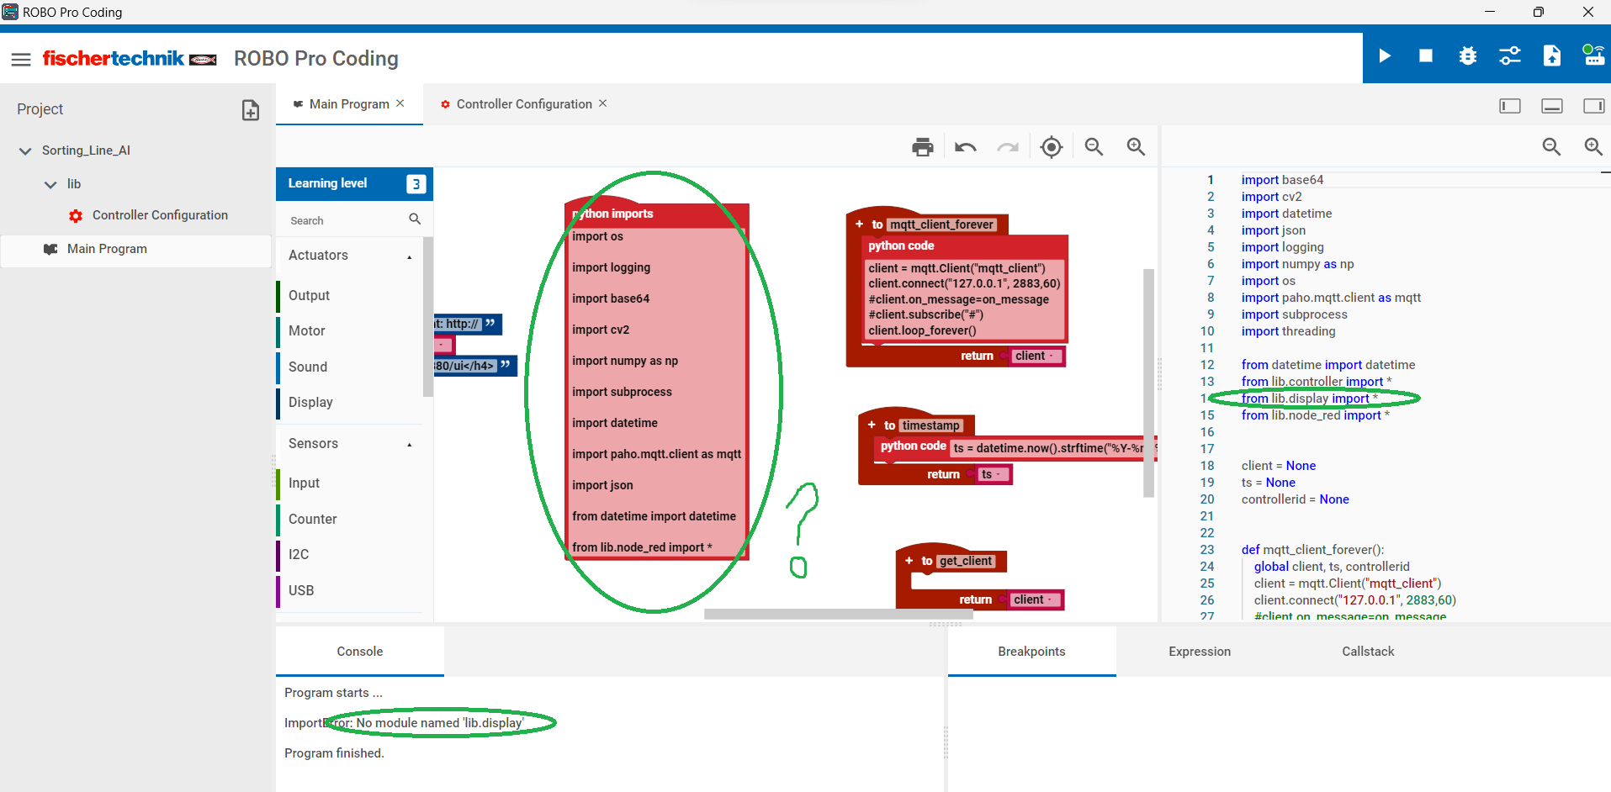Select the Console tab
Screen dimensions: 1611x792
click(x=360, y=652)
